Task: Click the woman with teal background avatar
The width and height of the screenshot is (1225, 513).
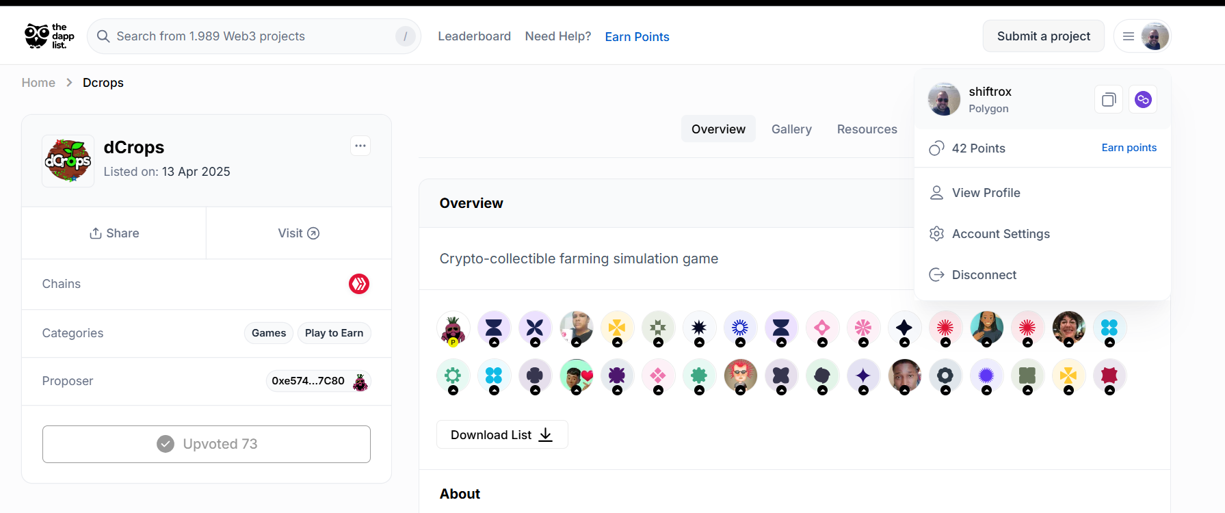Action: pos(986,328)
